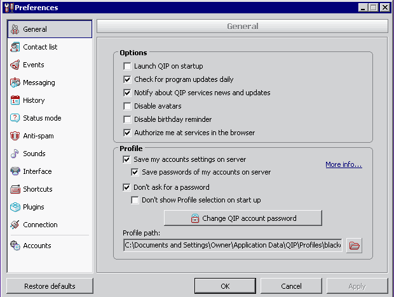
Task: Click the Shortcuts keyboard icon
Action: pos(15,189)
